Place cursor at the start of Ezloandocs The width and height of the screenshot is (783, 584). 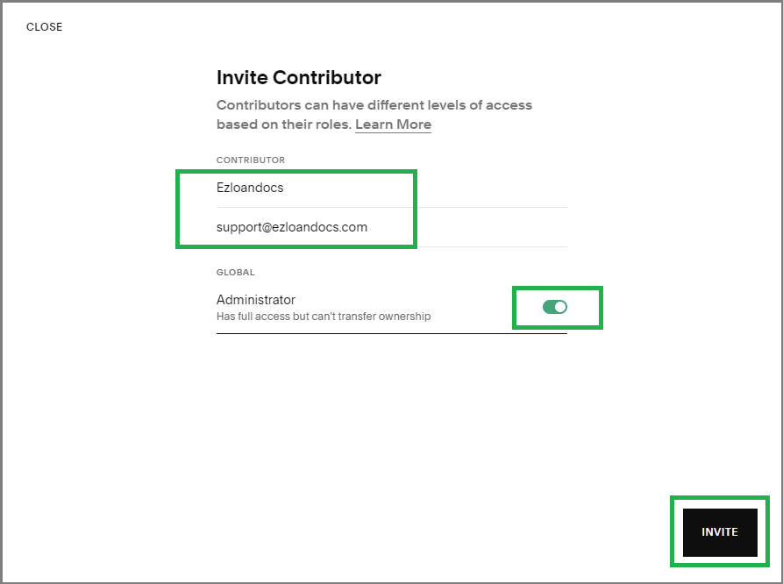click(217, 188)
